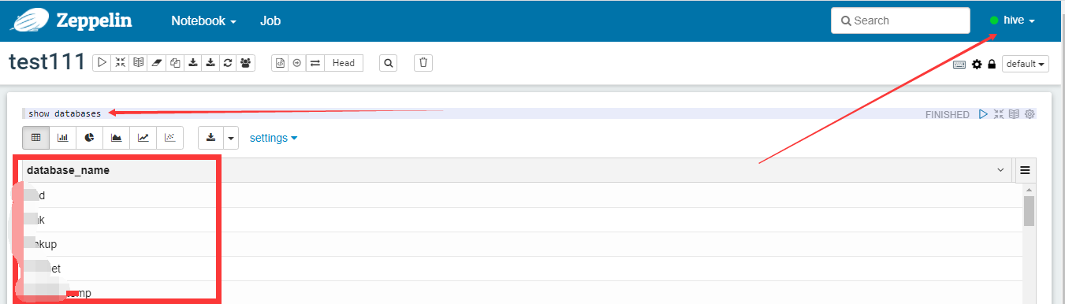Run the show databases paragraph
This screenshot has height=304, width=1065.
(x=983, y=114)
